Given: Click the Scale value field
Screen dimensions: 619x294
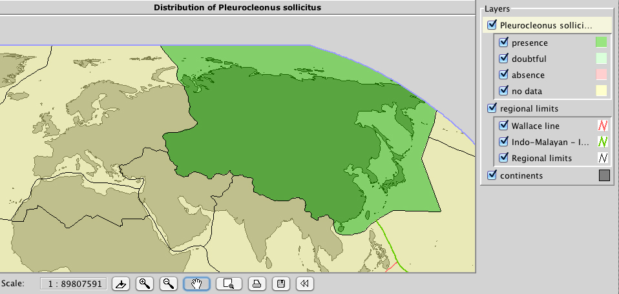Looking at the screenshot, I should coord(74,284).
